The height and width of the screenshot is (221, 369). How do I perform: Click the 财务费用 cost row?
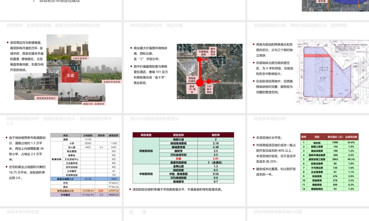tap(330, 176)
